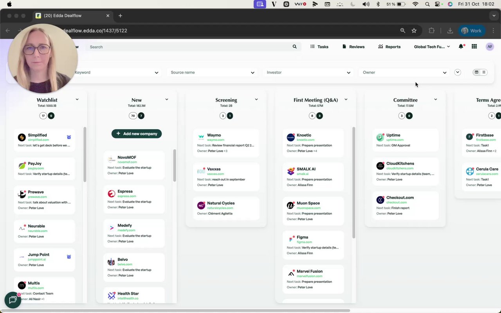The width and height of the screenshot is (501, 313).
Task: Click the First Meeting column vertical scrollbar
Action: [x=354, y=182]
